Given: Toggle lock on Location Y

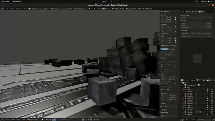Looking at the screenshot, I should click(175, 19).
